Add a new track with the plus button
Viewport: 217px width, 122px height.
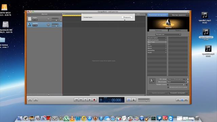click(30, 100)
